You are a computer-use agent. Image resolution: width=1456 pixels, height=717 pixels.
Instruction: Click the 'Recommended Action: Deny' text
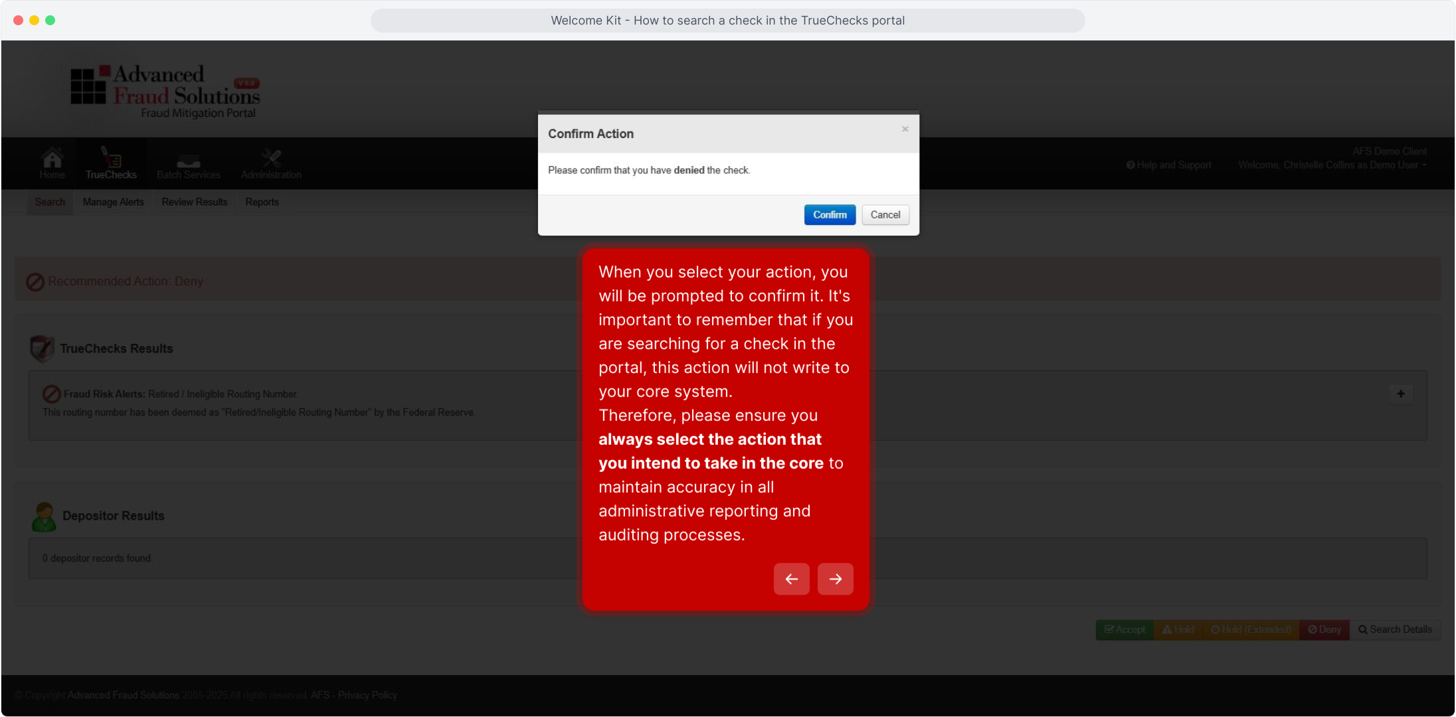126,281
